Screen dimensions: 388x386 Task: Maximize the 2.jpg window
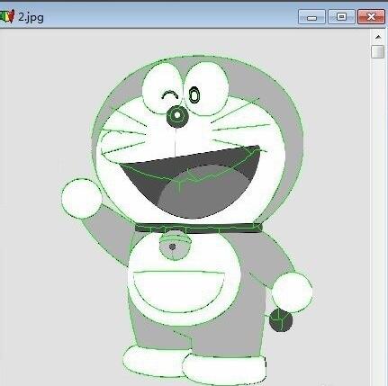[x=341, y=17]
